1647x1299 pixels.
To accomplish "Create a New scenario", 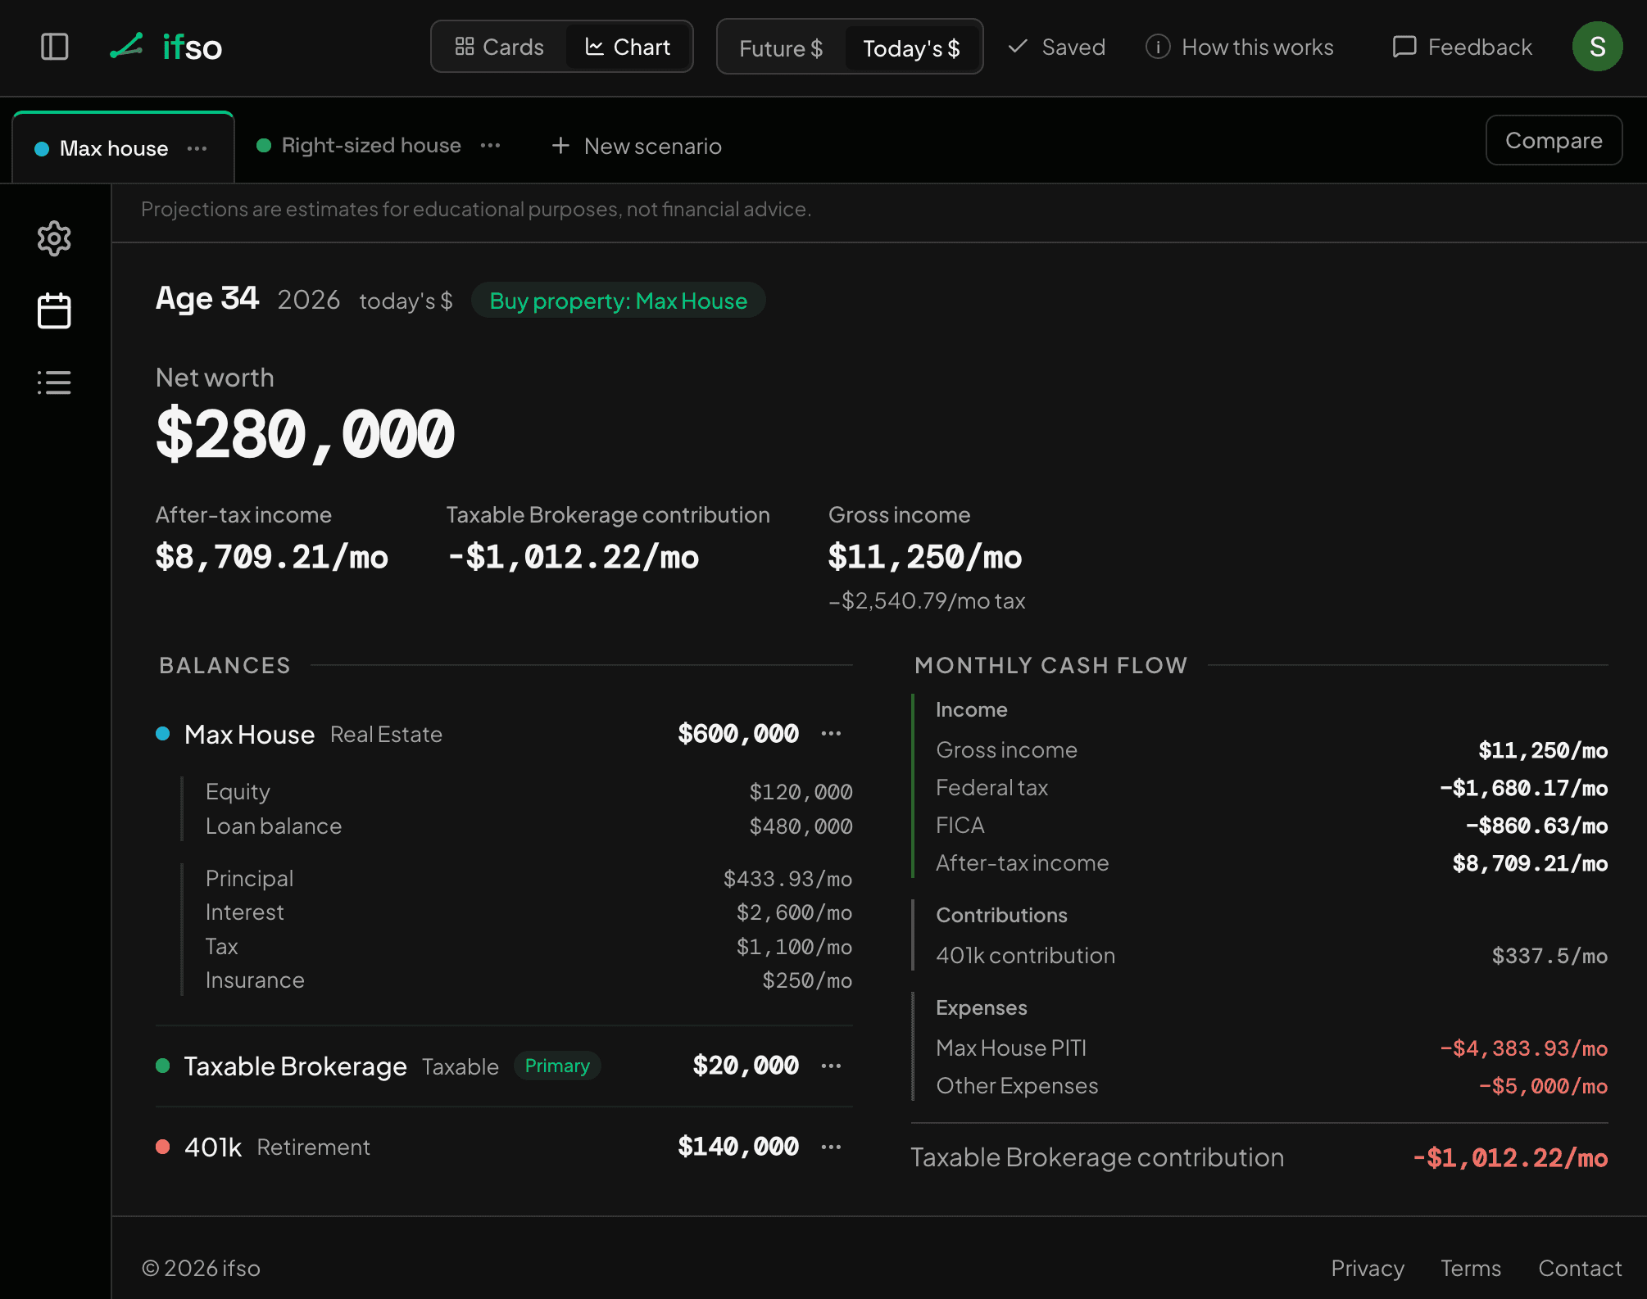I will [637, 146].
